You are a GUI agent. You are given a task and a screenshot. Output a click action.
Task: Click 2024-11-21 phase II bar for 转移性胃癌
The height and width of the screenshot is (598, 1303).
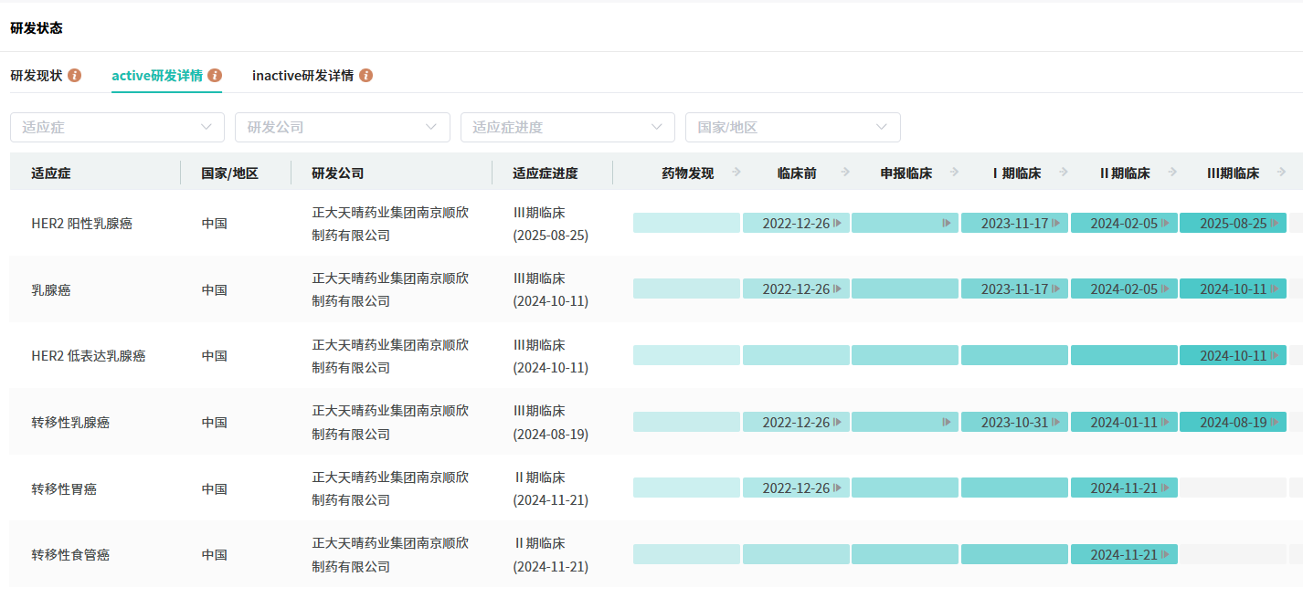pos(1124,488)
